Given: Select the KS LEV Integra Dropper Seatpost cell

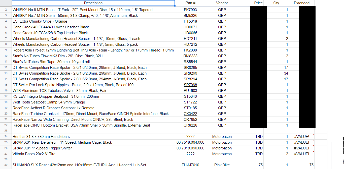Looking at the screenshot, I should (56, 96).
